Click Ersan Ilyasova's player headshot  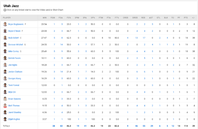[5, 99]
